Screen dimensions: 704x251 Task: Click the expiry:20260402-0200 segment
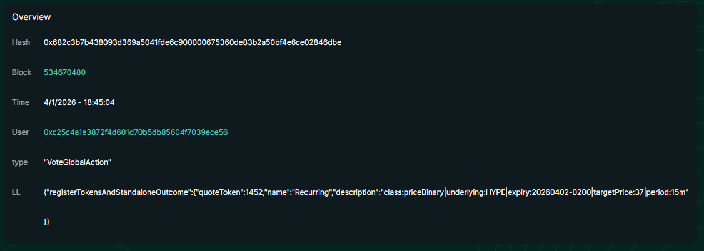(x=549, y=192)
